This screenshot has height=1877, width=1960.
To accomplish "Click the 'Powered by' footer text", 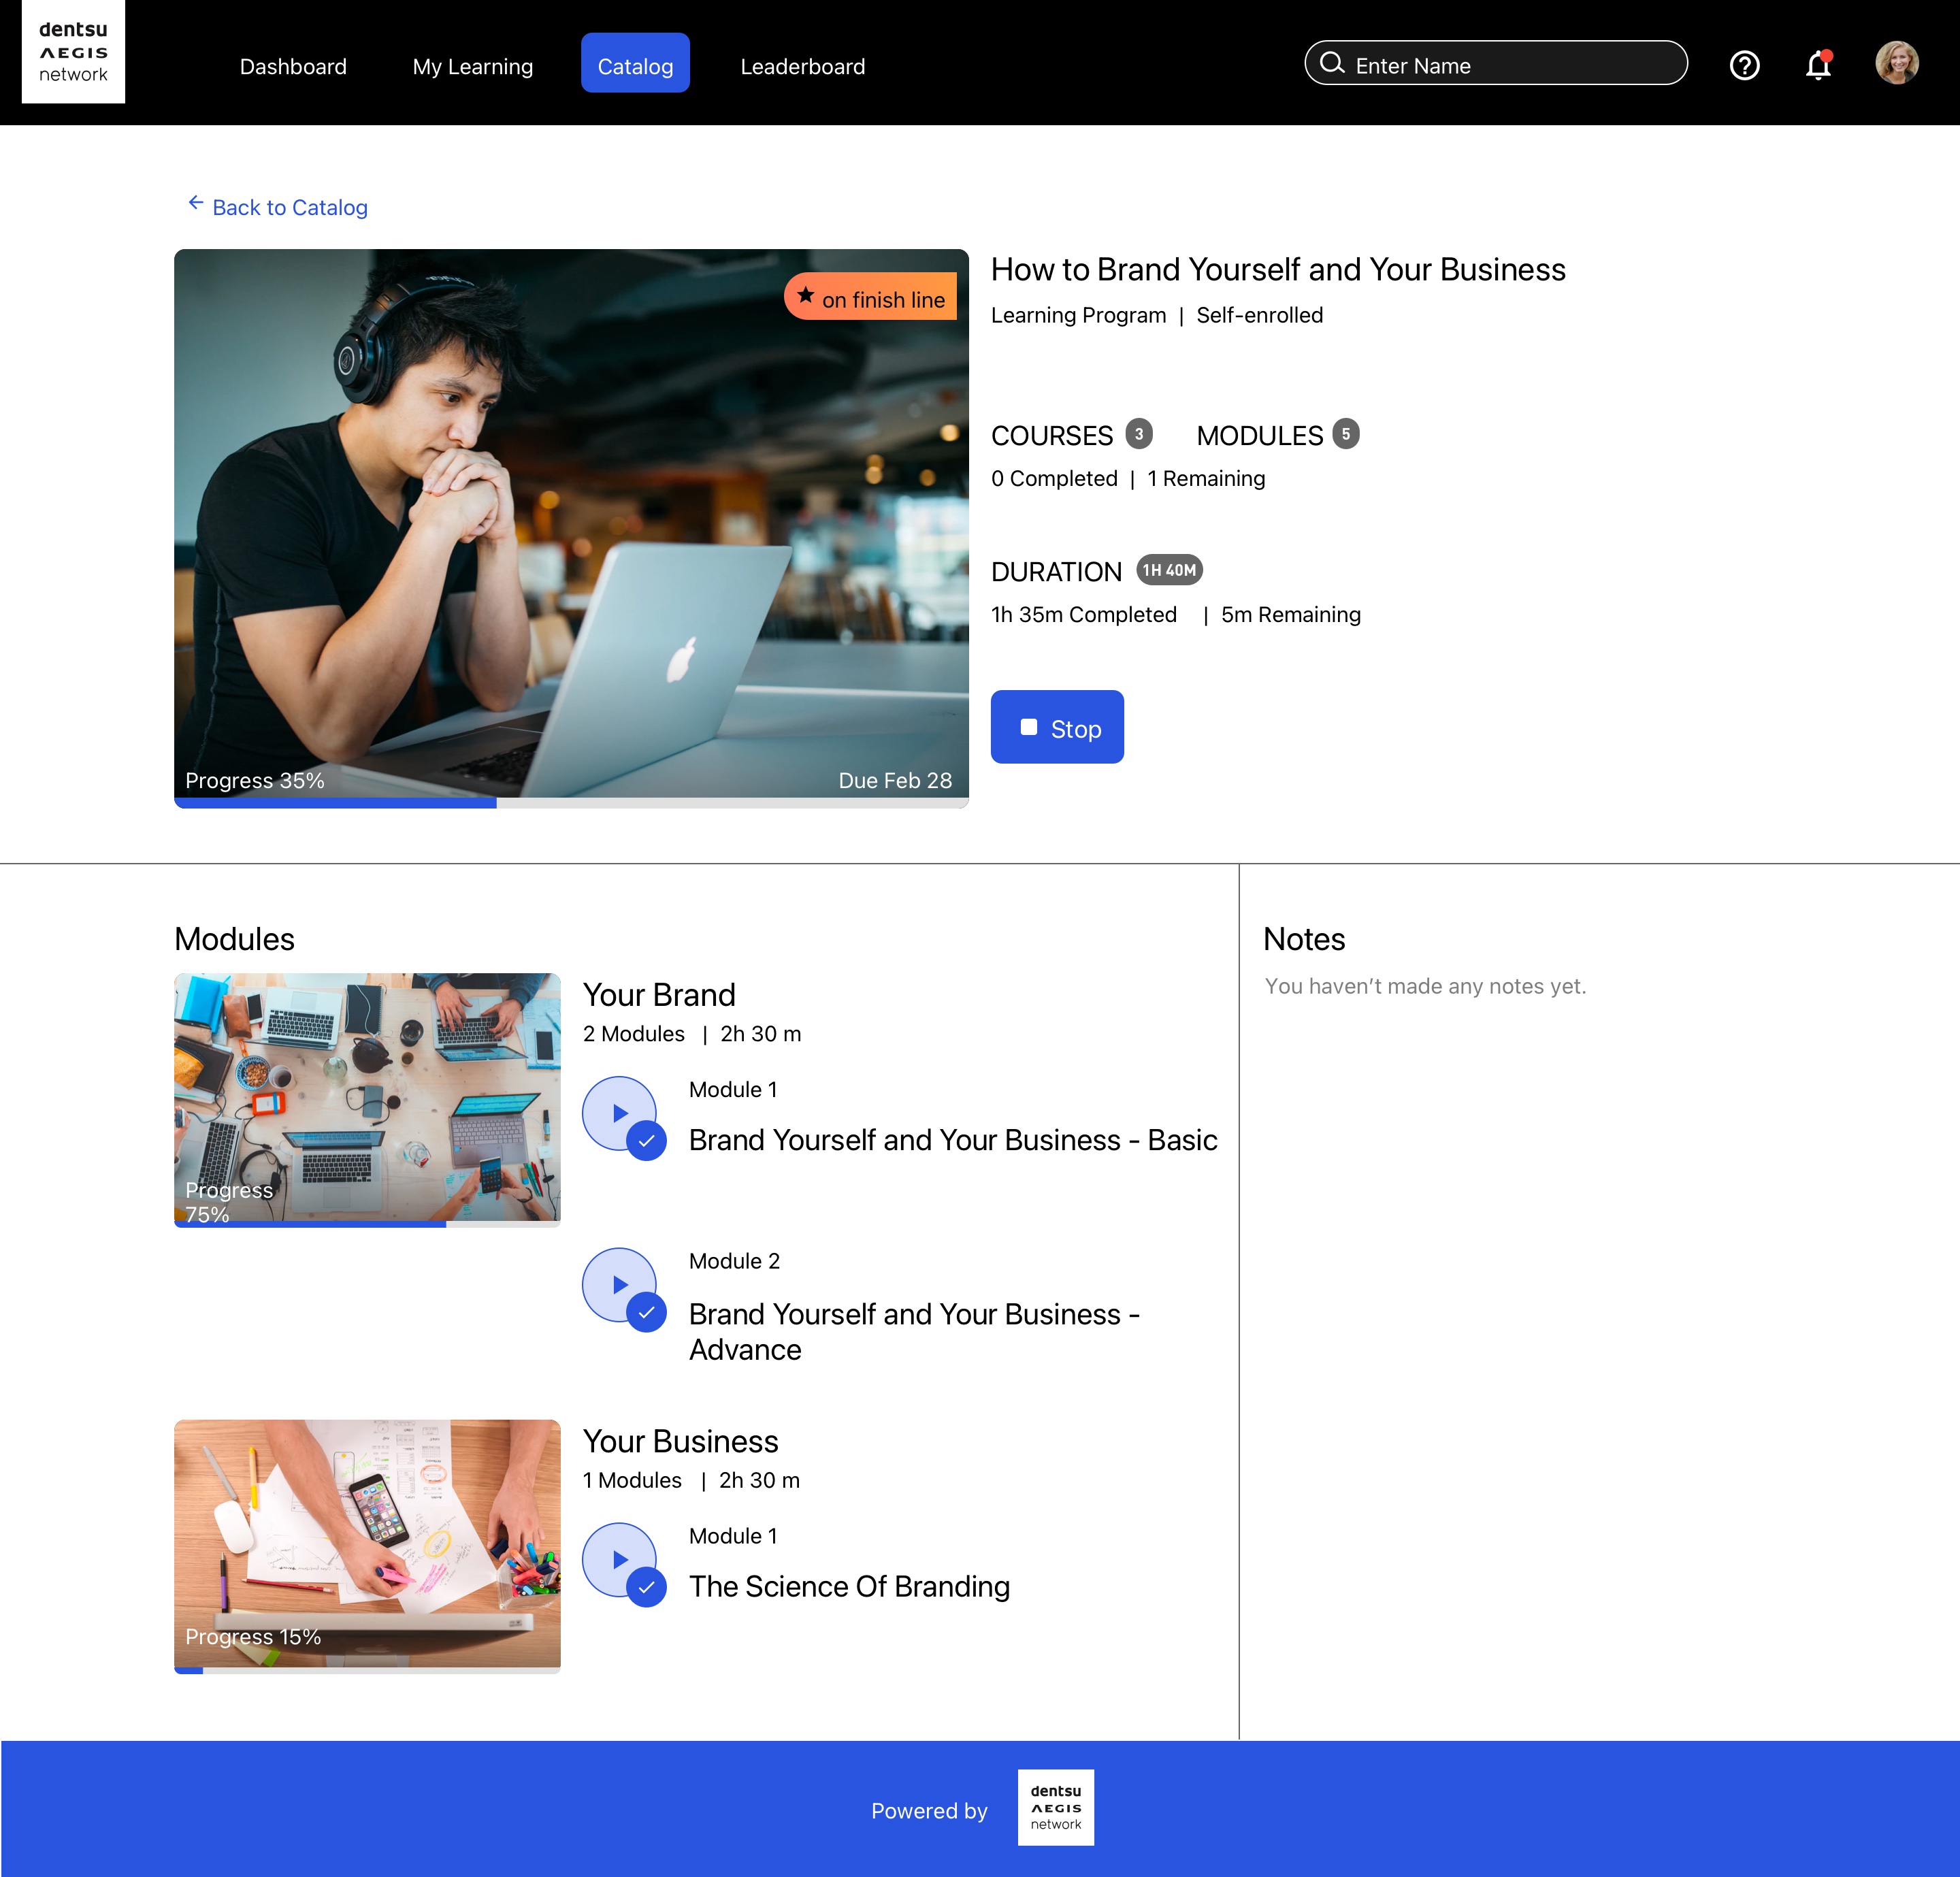I will coord(929,1811).
